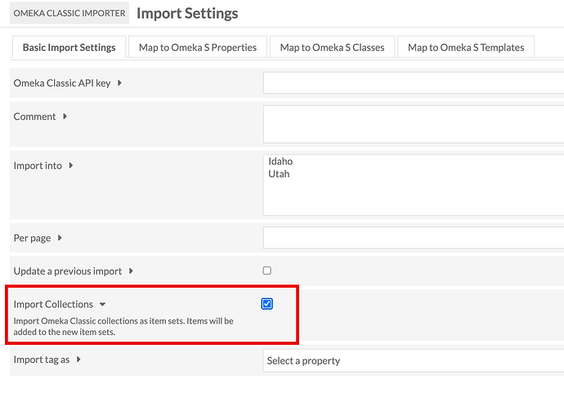Image resolution: width=564 pixels, height=398 pixels.
Task: Focus the Comment text area
Action: click(414, 124)
